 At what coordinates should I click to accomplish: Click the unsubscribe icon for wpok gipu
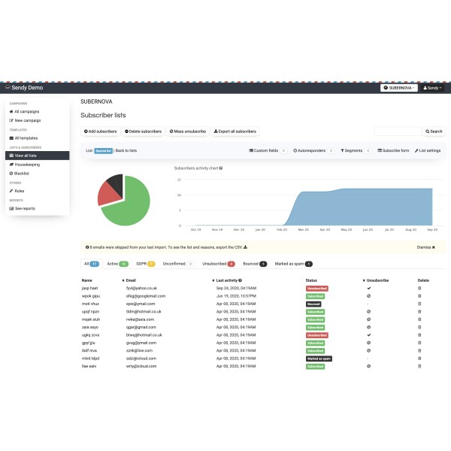[368, 295]
